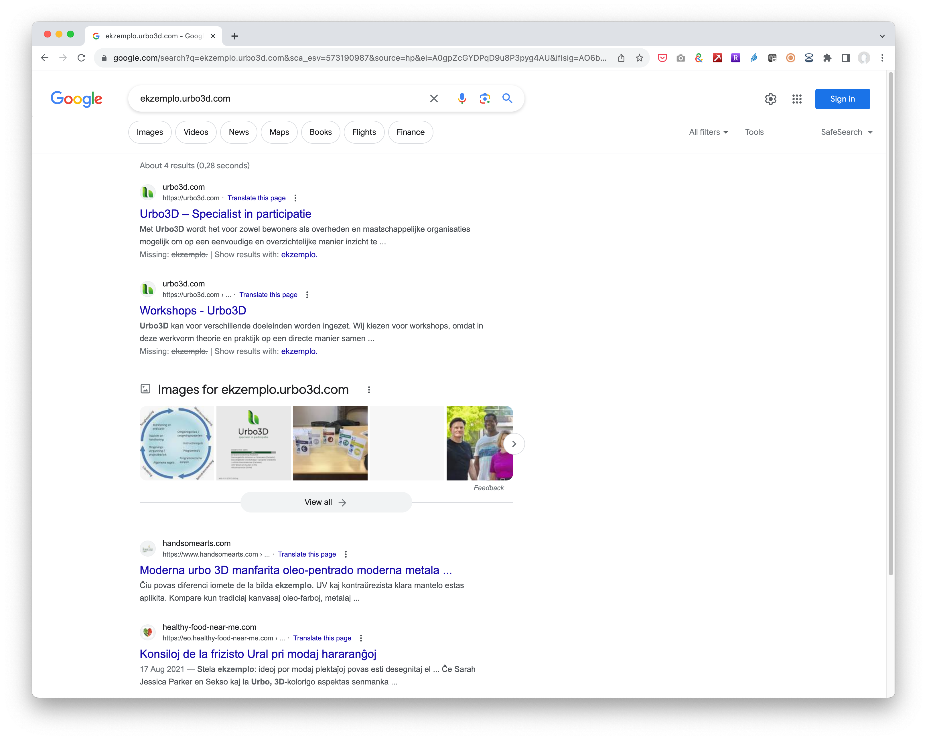Open the circular diagram image thumbnail
927x740 pixels.
click(177, 443)
